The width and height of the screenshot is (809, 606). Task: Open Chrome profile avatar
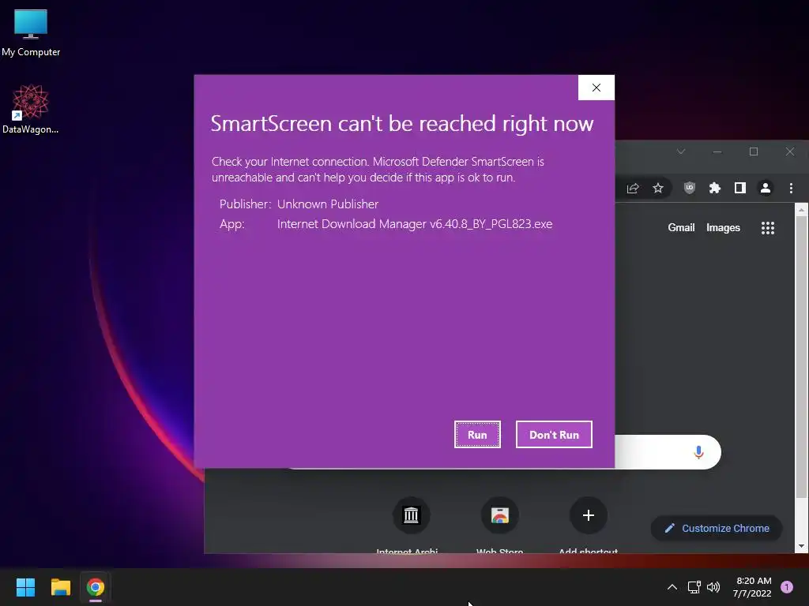(x=765, y=188)
